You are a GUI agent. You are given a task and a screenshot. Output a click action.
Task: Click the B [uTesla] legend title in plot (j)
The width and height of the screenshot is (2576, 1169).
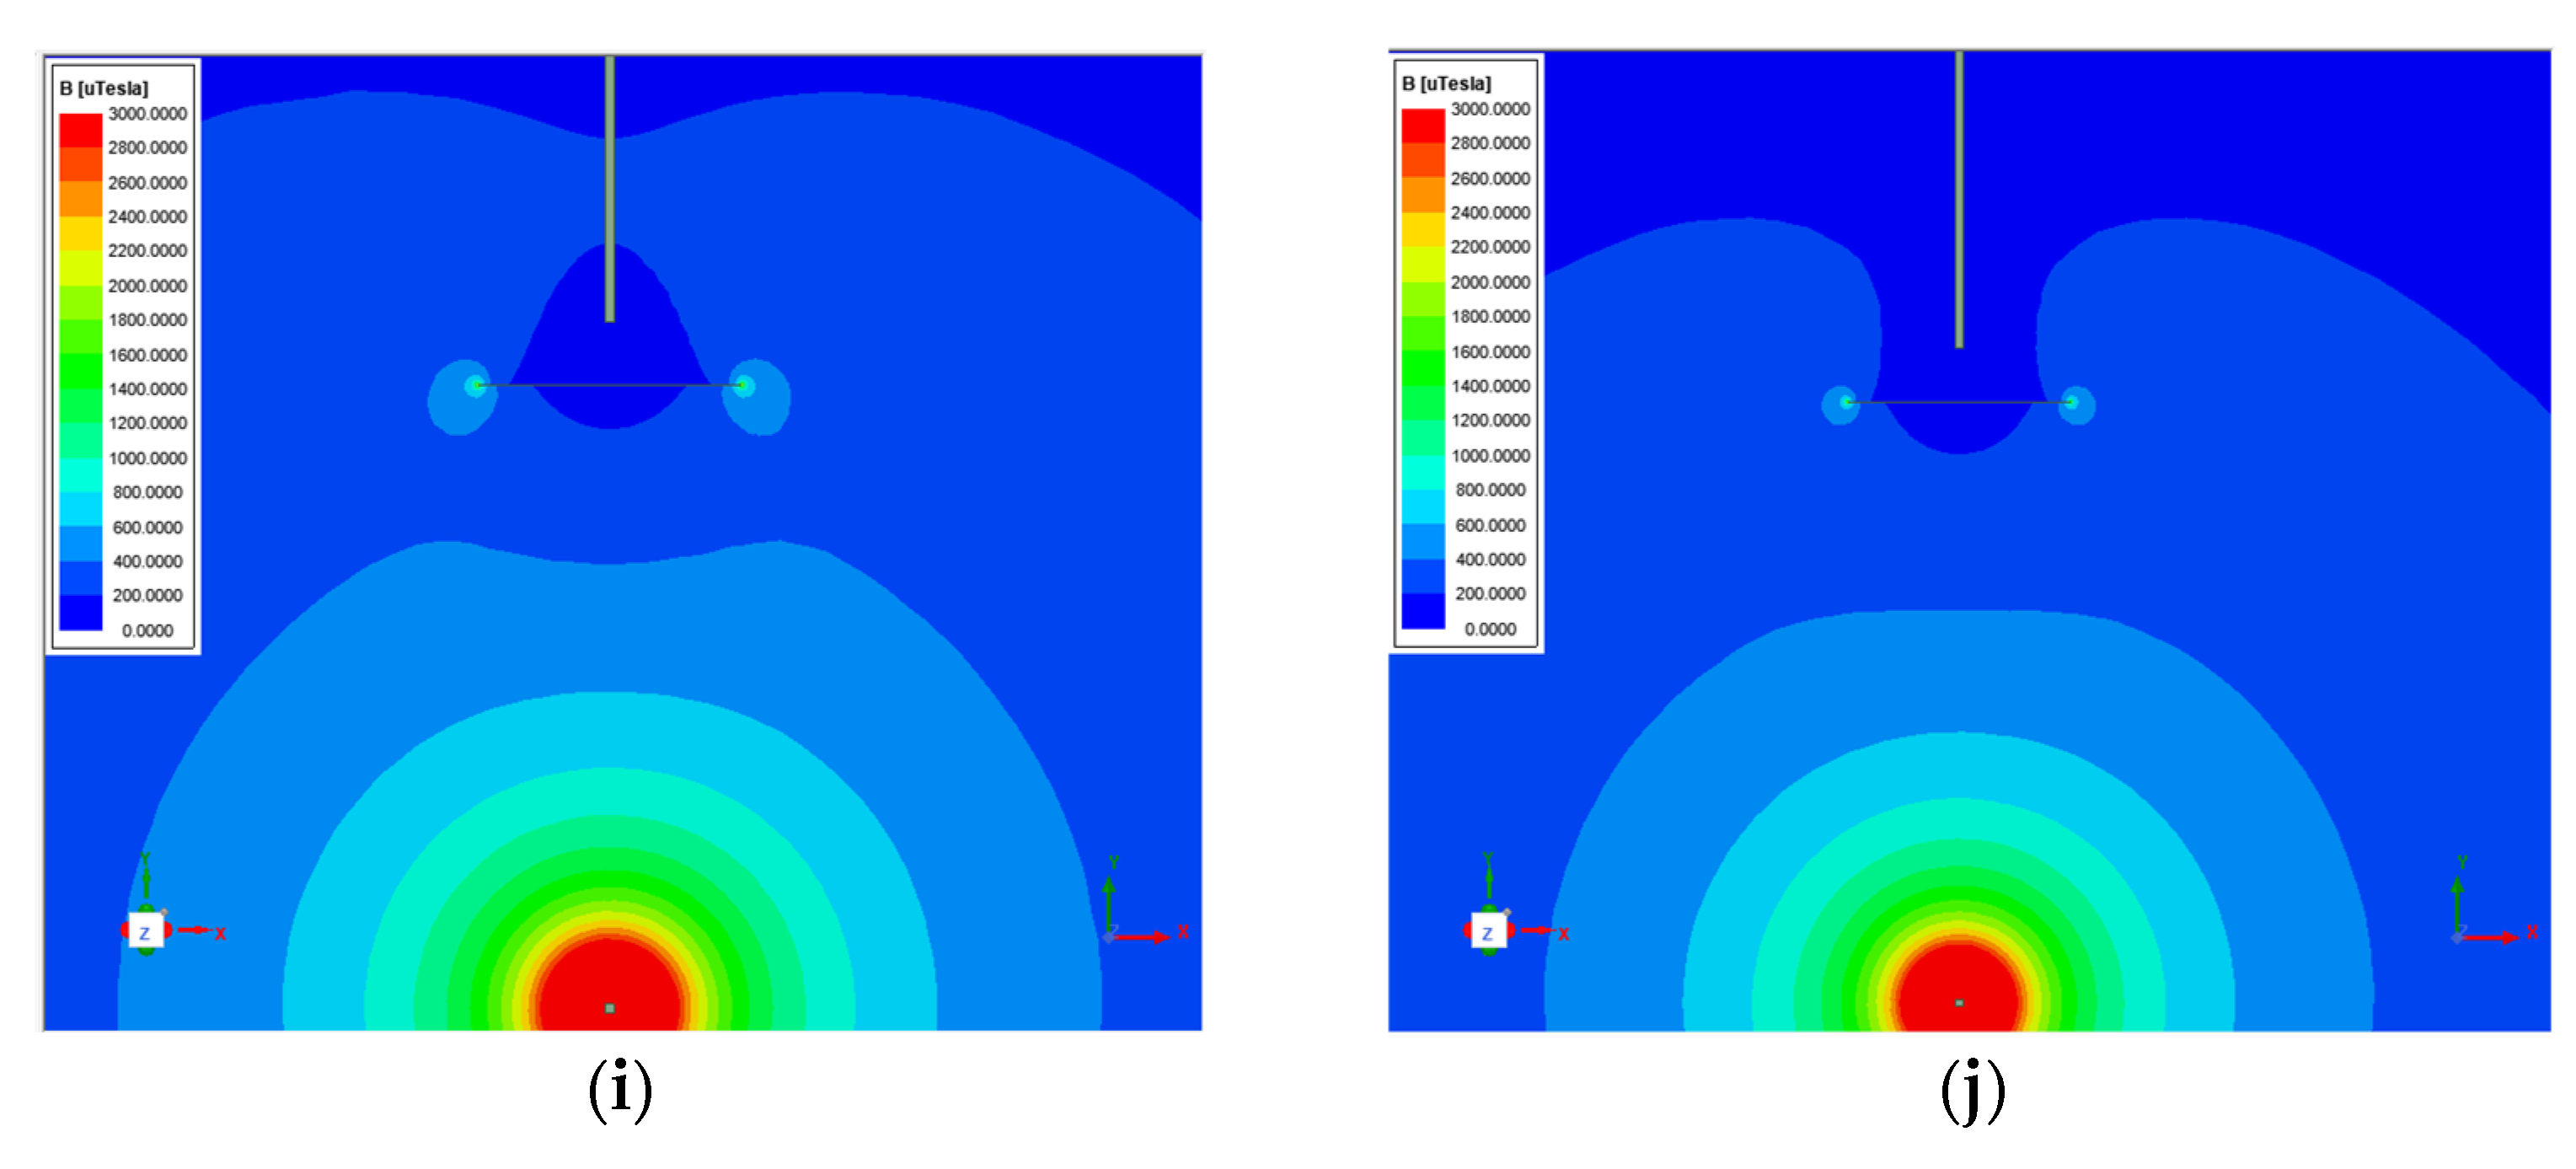pyautogui.click(x=1446, y=84)
